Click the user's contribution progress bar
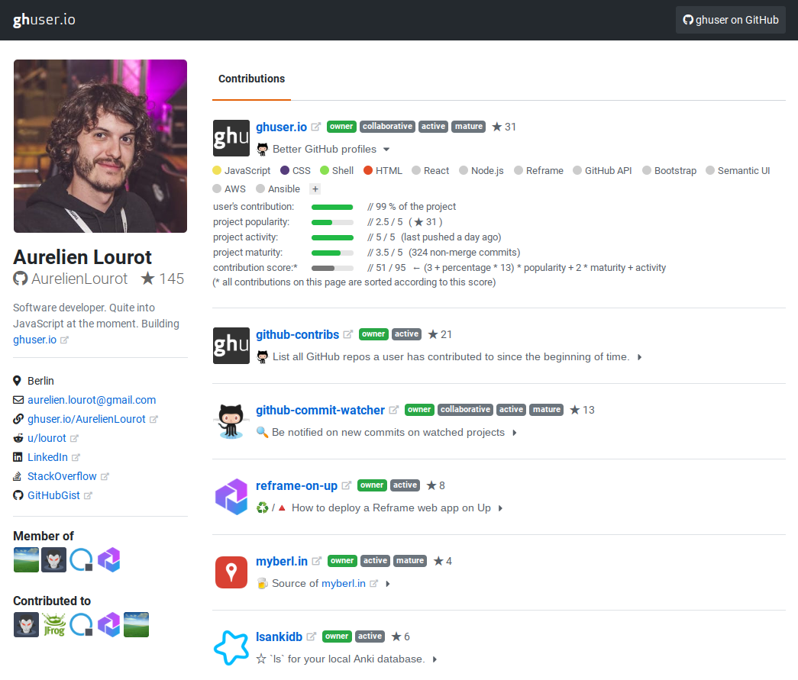The width and height of the screenshot is (798, 680). 332,207
